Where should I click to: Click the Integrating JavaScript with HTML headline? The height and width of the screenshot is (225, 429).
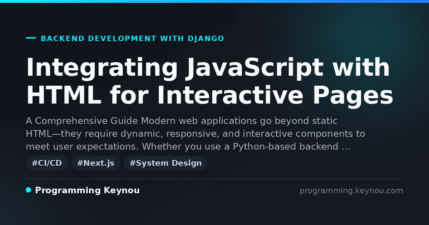[209, 82]
